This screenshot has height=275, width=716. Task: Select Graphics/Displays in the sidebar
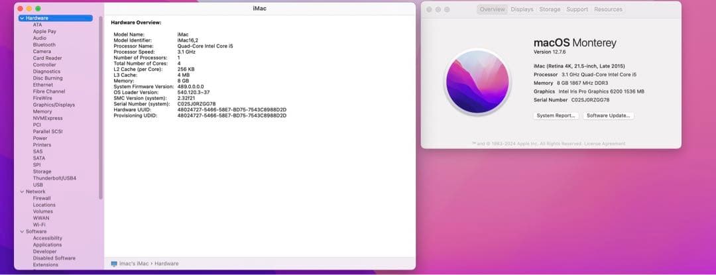(x=54, y=105)
